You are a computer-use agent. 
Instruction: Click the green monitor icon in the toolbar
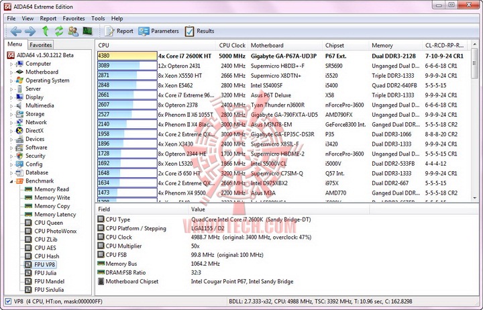point(87,31)
